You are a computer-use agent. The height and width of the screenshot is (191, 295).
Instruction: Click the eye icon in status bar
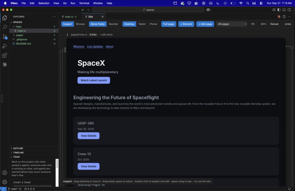click(20, 189)
